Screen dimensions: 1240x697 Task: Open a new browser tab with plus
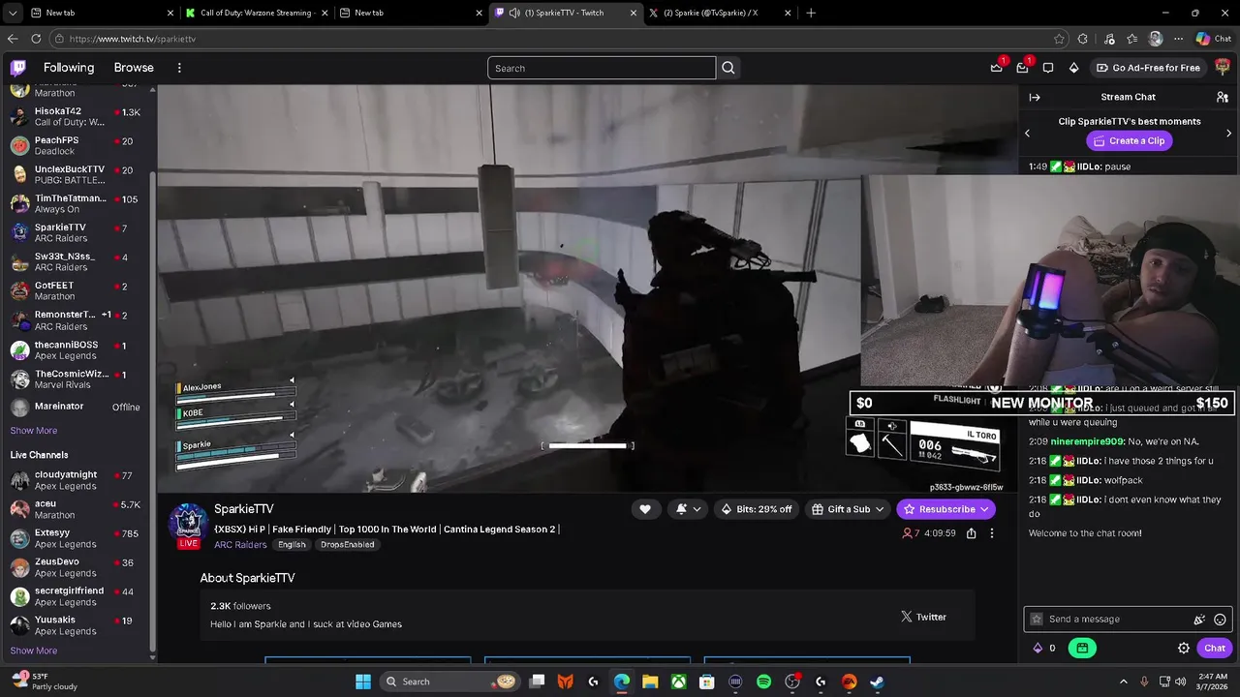click(x=811, y=13)
